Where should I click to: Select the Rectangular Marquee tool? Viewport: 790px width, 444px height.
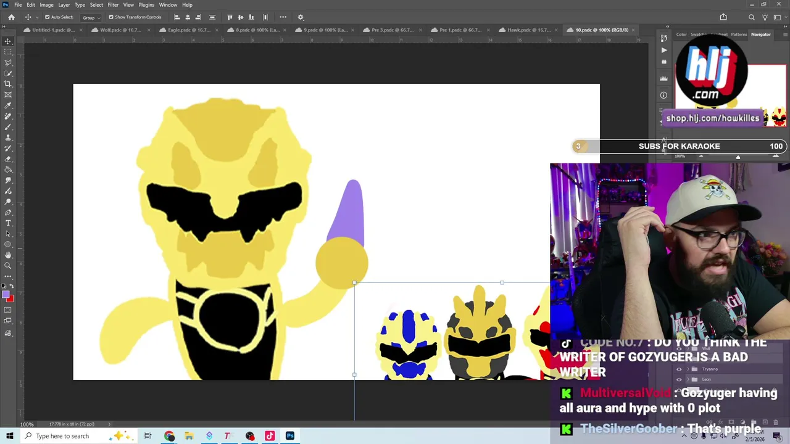click(x=8, y=52)
